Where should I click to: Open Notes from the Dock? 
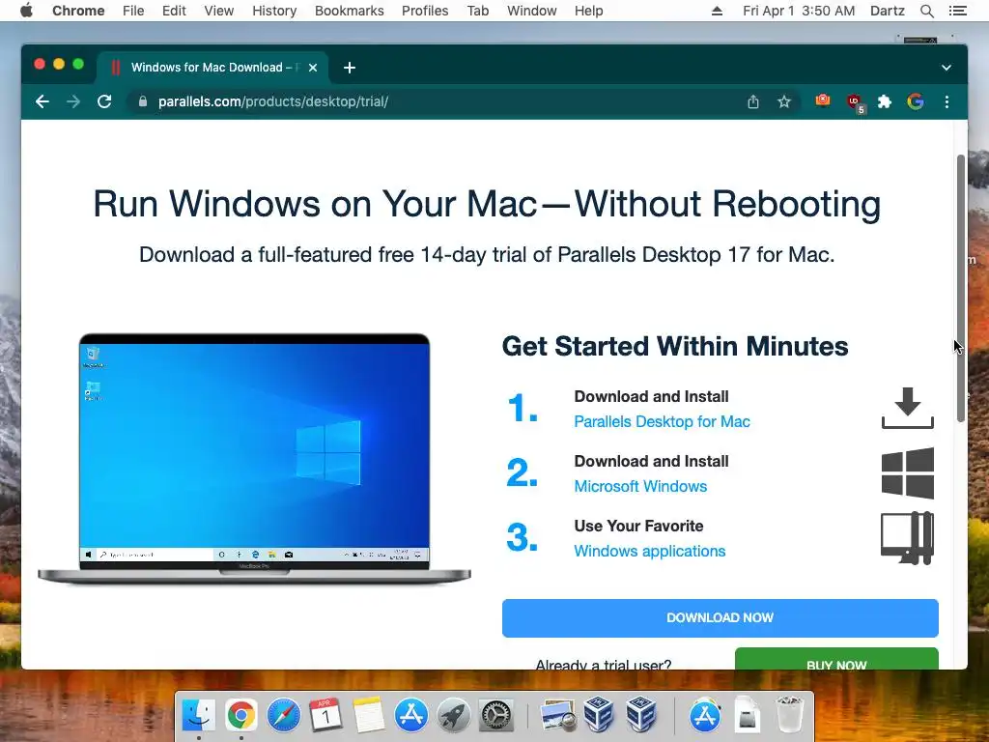pos(368,716)
